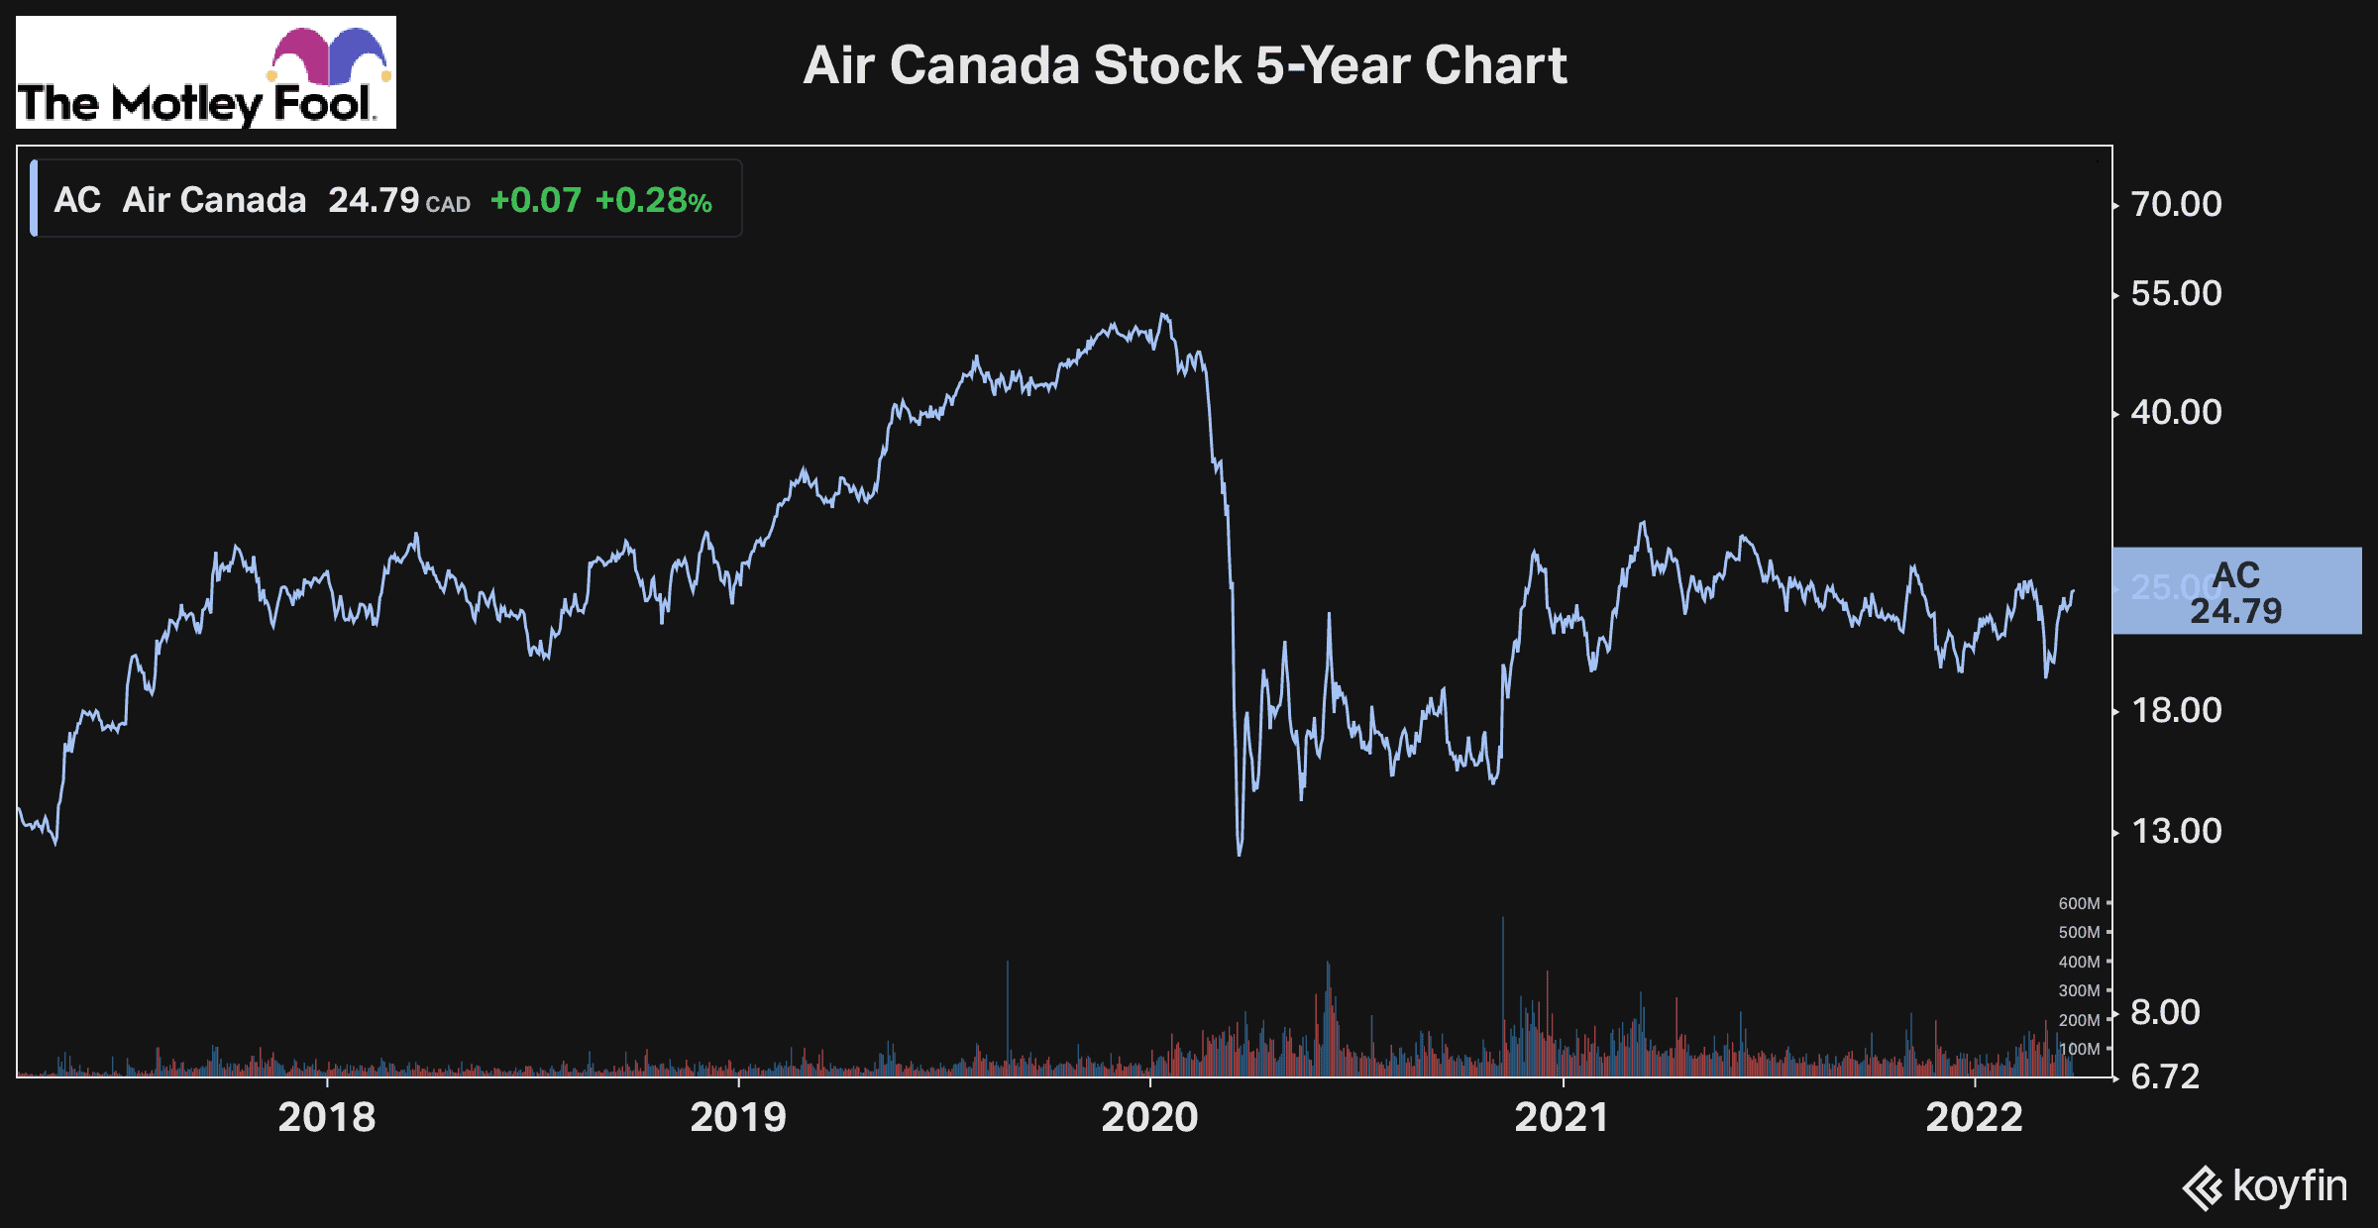Click the green +0.07 price change
Image resolution: width=2378 pixels, height=1228 pixels.
[535, 201]
